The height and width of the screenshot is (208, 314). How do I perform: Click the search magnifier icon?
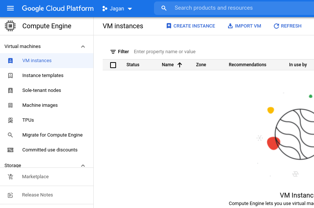pos(164,8)
